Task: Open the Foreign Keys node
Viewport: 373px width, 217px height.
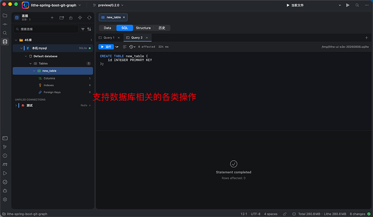Action: click(x=52, y=93)
